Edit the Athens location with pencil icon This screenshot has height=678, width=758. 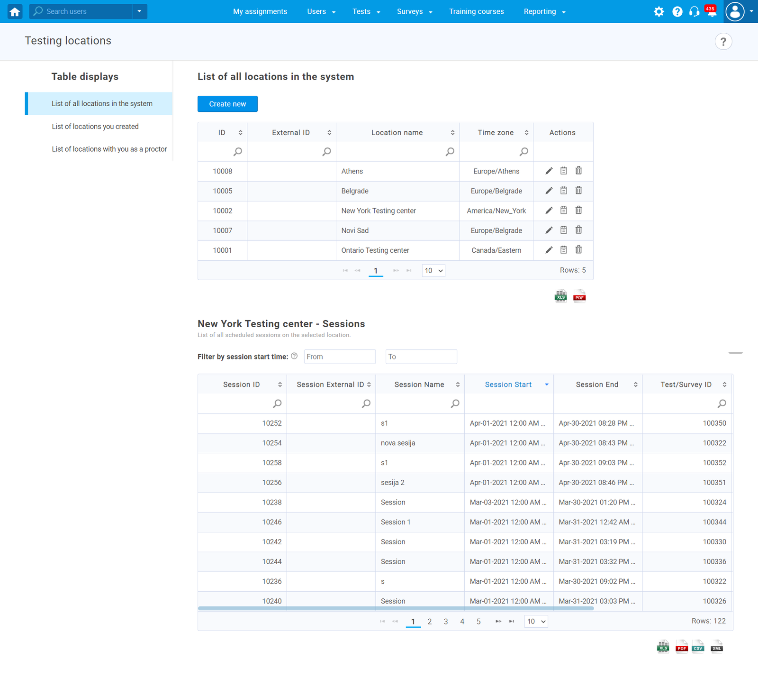pyautogui.click(x=549, y=171)
